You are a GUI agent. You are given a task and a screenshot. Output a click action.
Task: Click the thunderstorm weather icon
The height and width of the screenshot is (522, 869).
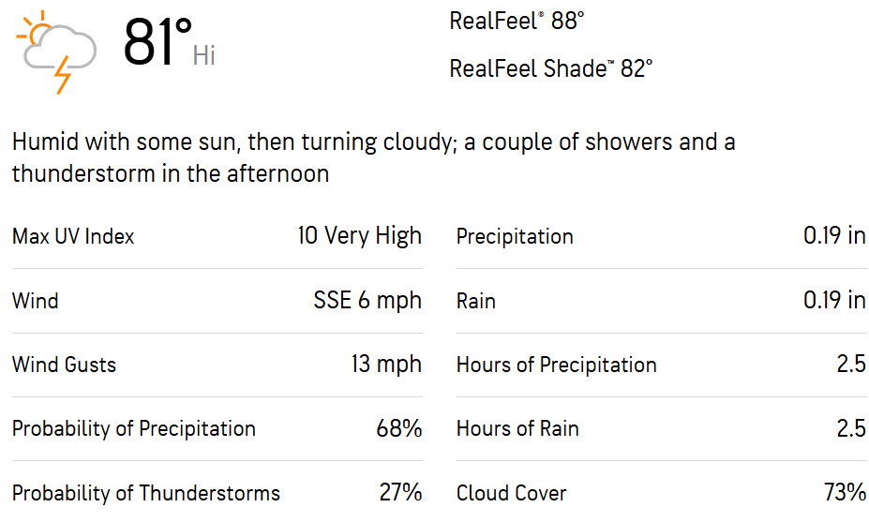point(56,52)
